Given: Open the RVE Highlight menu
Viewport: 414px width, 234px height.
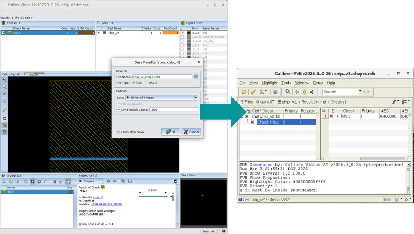Looking at the screenshot, I should click(269, 83).
